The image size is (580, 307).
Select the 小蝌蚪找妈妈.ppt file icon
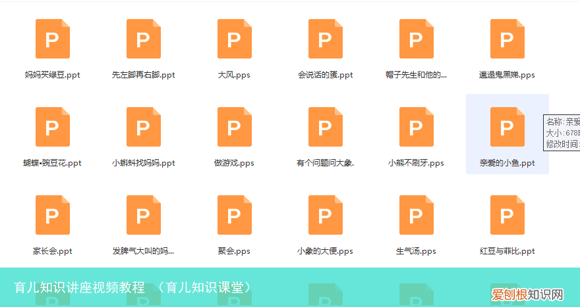[x=144, y=127]
